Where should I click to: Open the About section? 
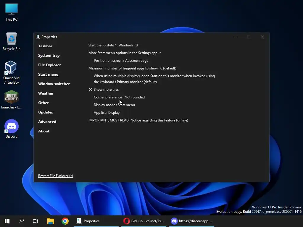pos(44,131)
